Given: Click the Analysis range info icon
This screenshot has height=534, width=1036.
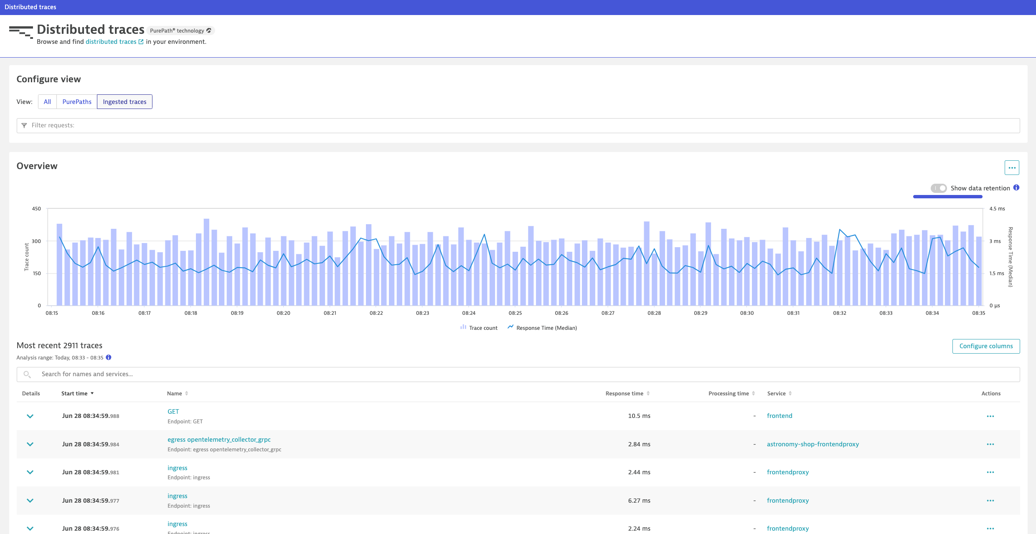Looking at the screenshot, I should pyautogui.click(x=109, y=357).
